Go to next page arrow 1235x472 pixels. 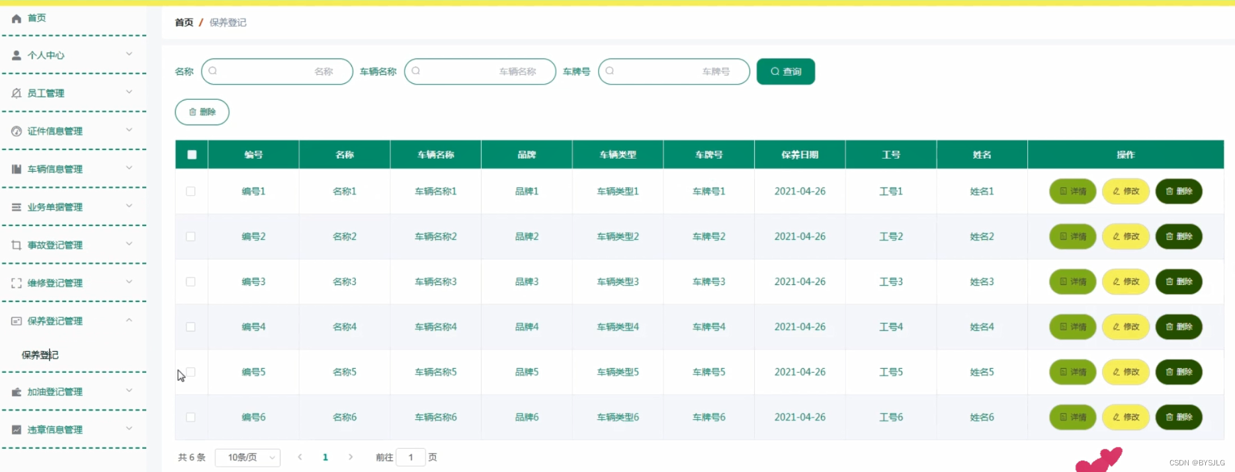click(351, 457)
